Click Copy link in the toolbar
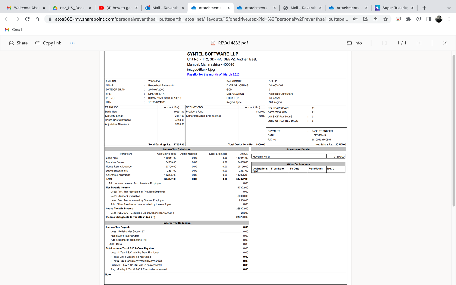 (x=48, y=43)
